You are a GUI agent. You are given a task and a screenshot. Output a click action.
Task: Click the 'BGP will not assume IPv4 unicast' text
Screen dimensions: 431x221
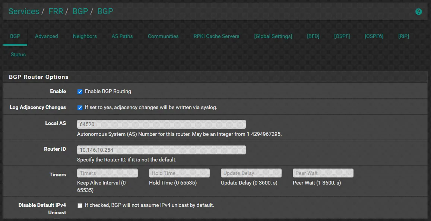(149, 205)
